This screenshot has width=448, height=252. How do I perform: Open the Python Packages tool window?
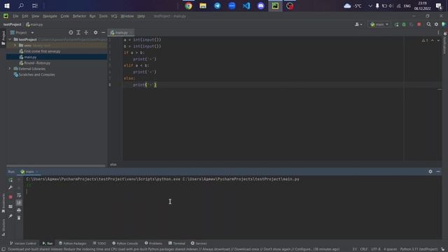coord(73,244)
